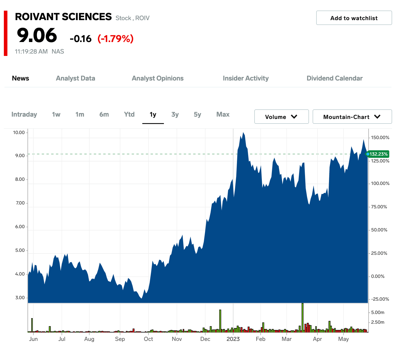The width and height of the screenshot is (400, 356).
Task: Switch to the 1w timeframe
Action: [x=56, y=115]
